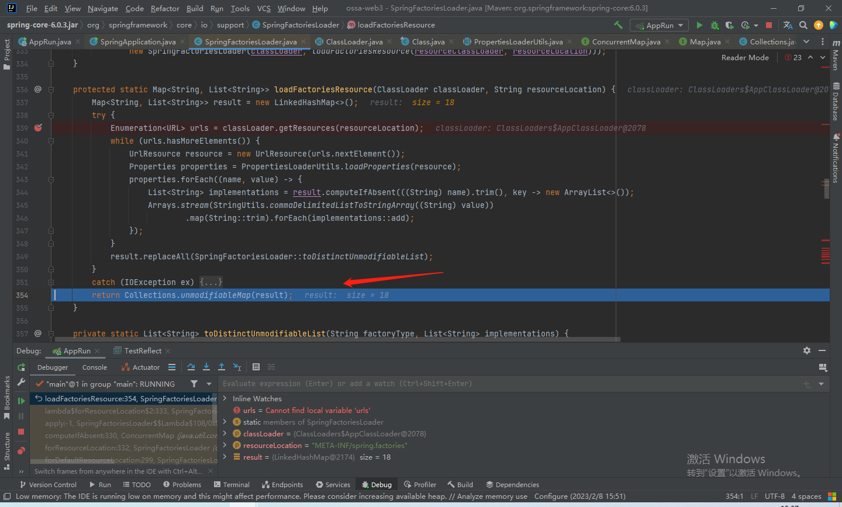Close the TestReflect debug tab
842x507 pixels.
168,350
